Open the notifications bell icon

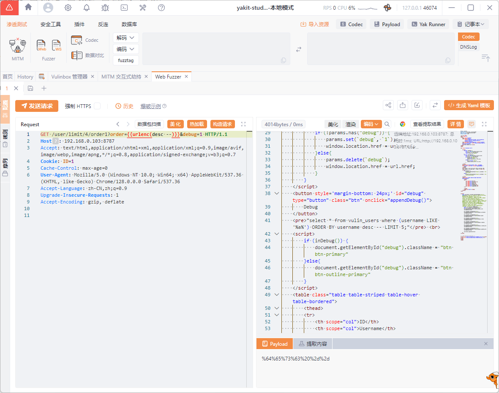coord(87,8)
